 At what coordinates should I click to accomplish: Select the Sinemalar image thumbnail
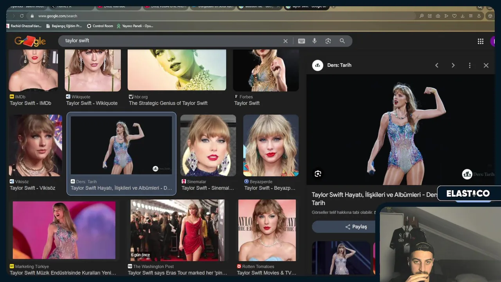pyautogui.click(x=208, y=145)
